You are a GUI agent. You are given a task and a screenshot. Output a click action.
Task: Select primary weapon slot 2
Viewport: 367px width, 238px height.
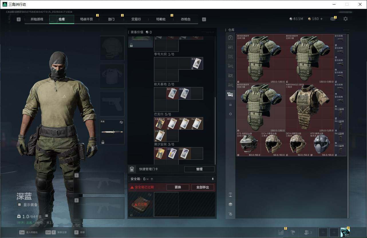point(99,208)
